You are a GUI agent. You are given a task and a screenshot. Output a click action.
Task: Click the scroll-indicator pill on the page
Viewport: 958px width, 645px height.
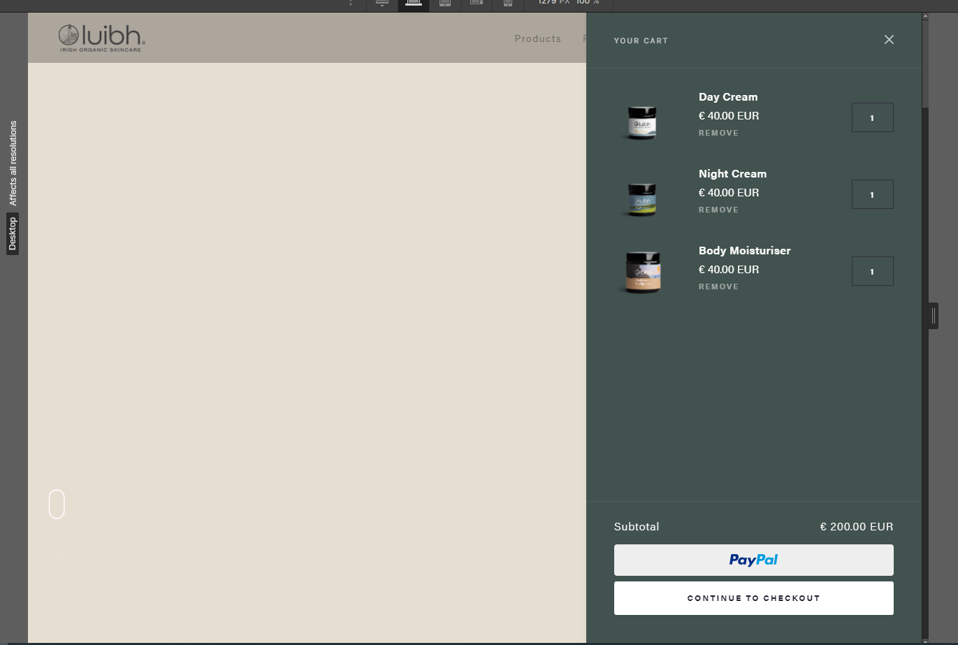(x=57, y=504)
